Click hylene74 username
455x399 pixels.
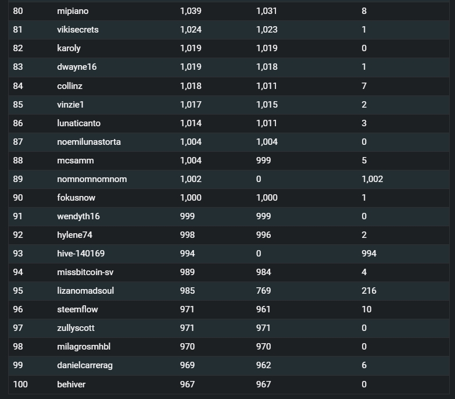tap(74, 234)
